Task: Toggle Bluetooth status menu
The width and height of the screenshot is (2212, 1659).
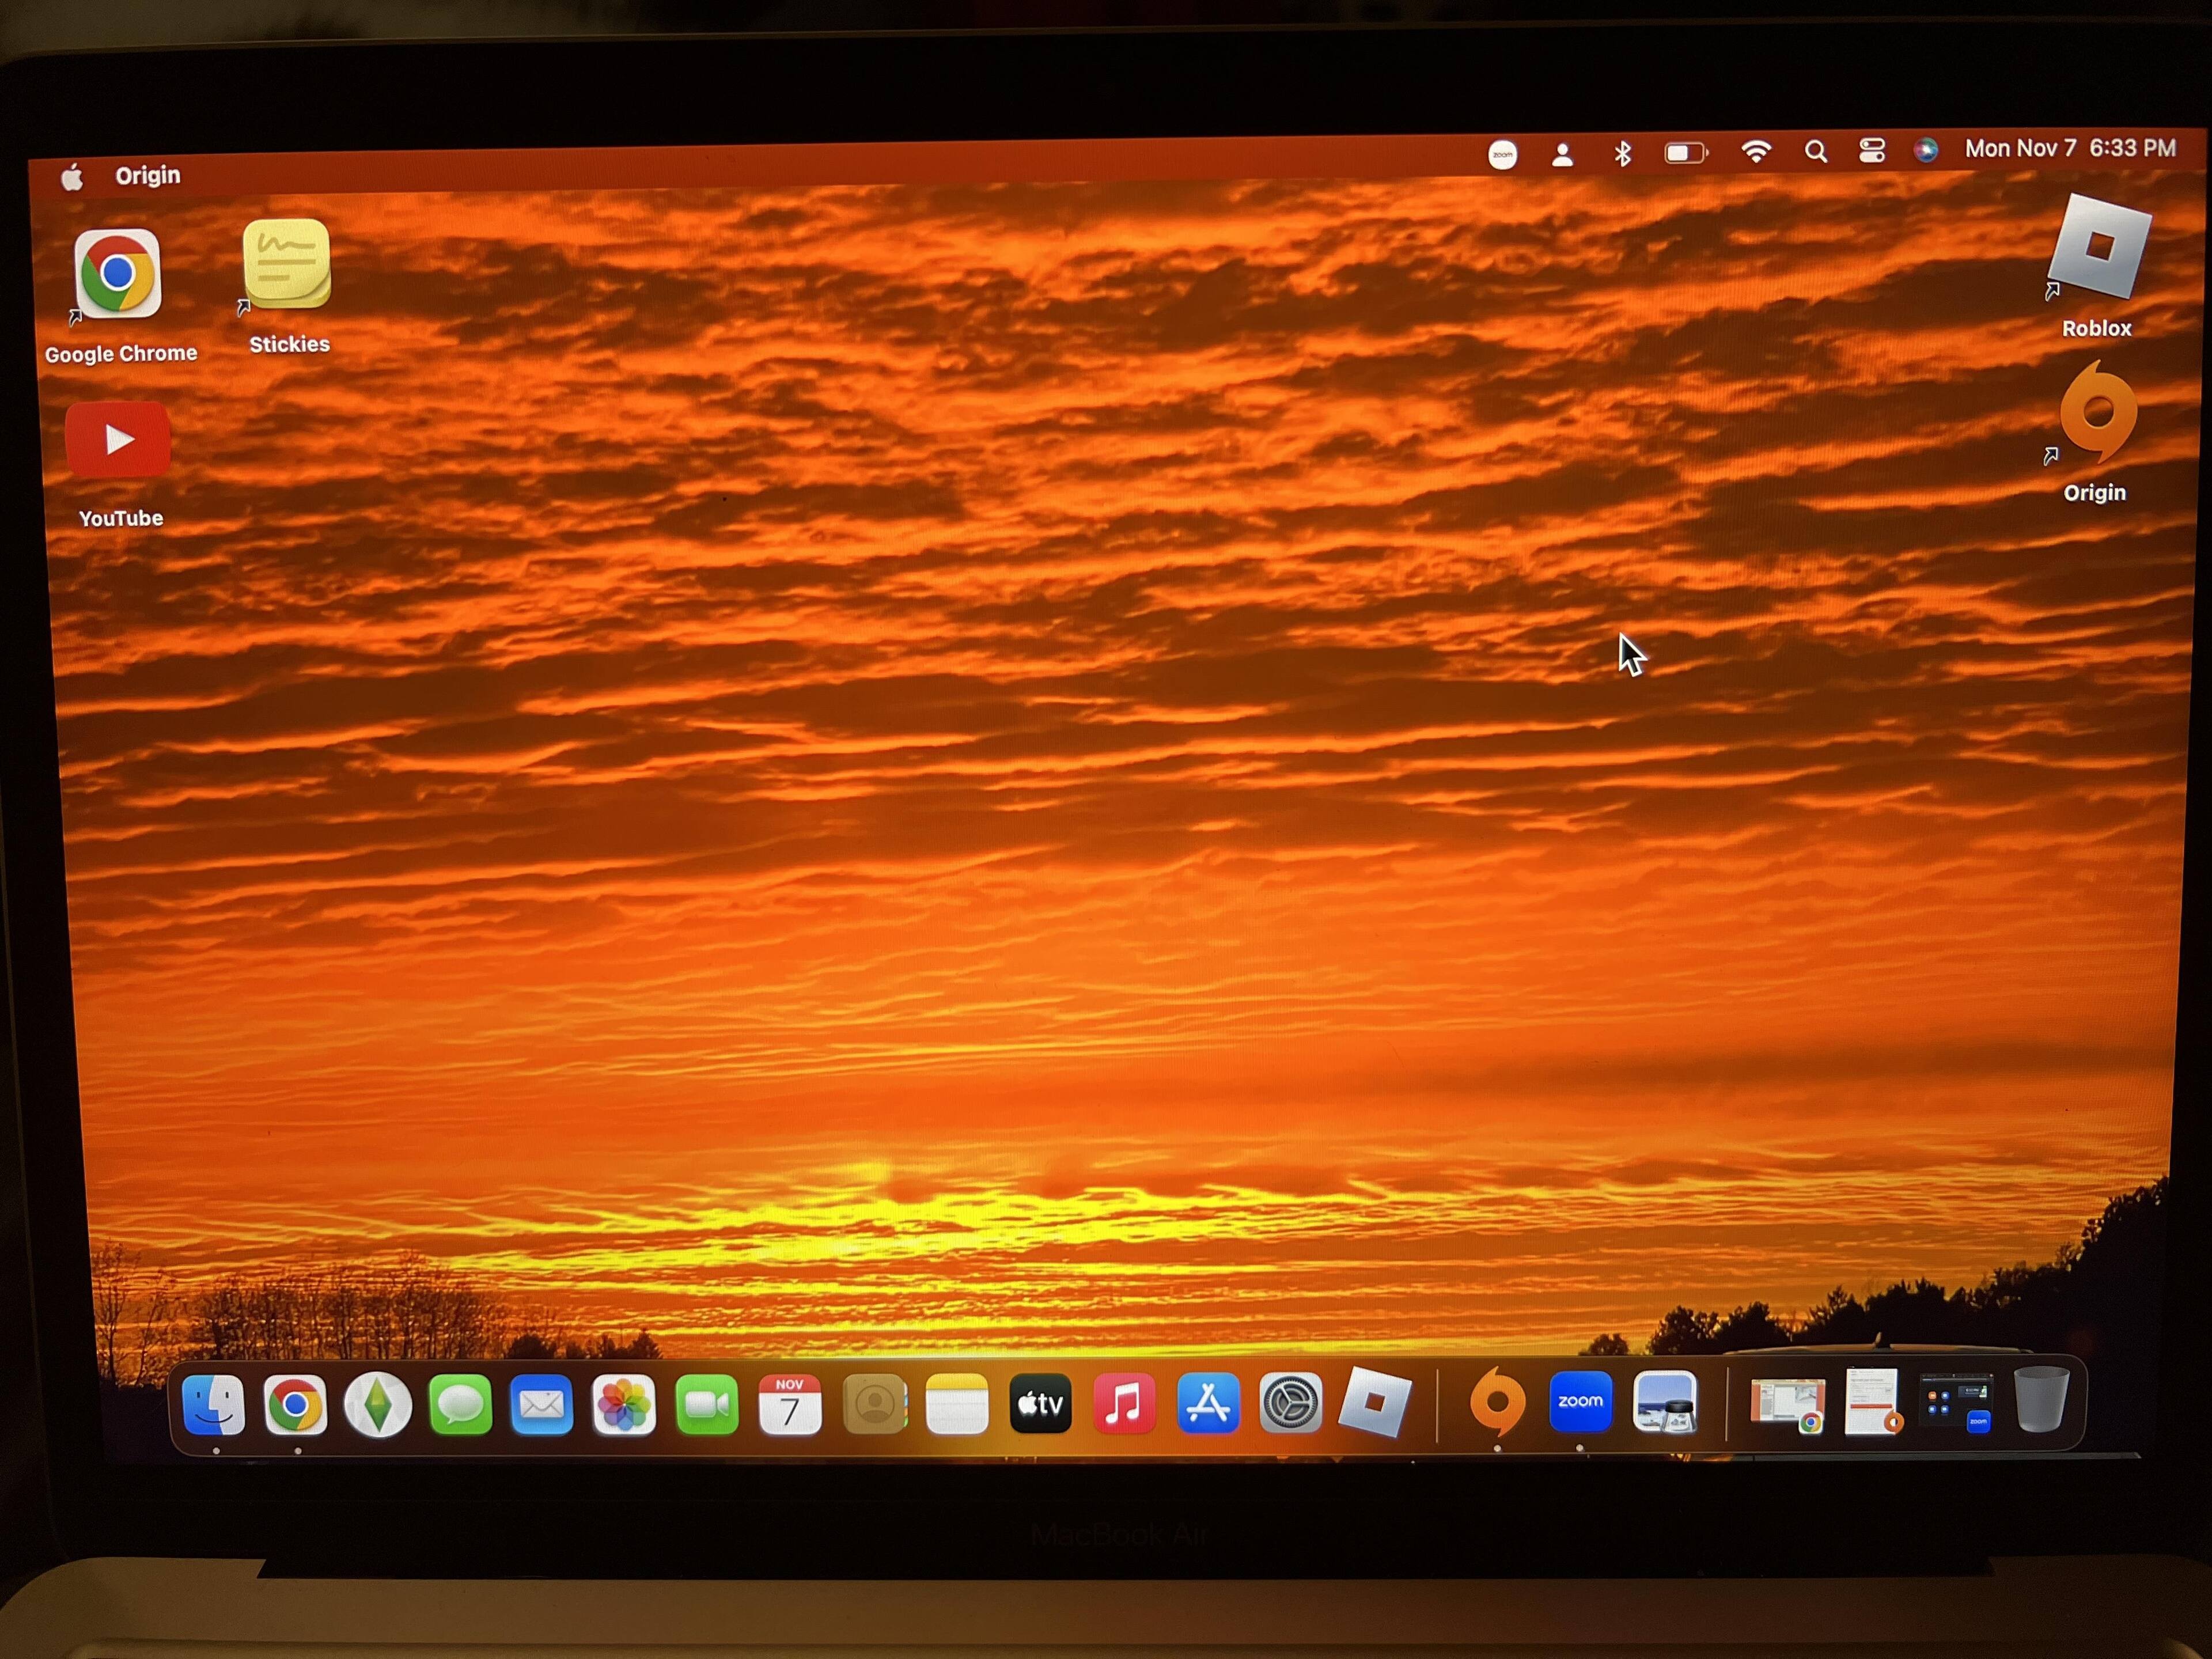Action: [1622, 153]
